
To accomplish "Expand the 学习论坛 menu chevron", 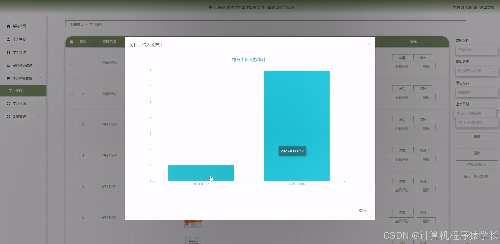I will click(x=40, y=103).
